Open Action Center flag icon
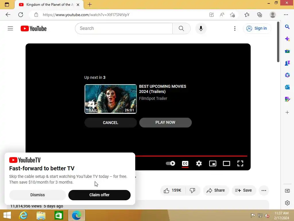This screenshot has width=294, height=221. [x=253, y=215]
